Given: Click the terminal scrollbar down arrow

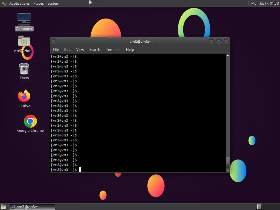Looking at the screenshot, I should coord(228,171).
